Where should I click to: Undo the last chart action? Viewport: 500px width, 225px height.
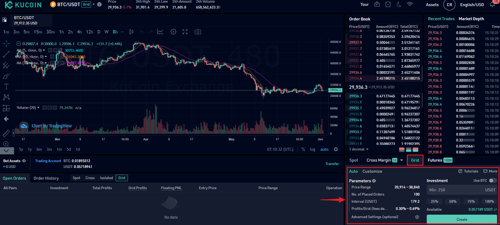click(142, 32)
